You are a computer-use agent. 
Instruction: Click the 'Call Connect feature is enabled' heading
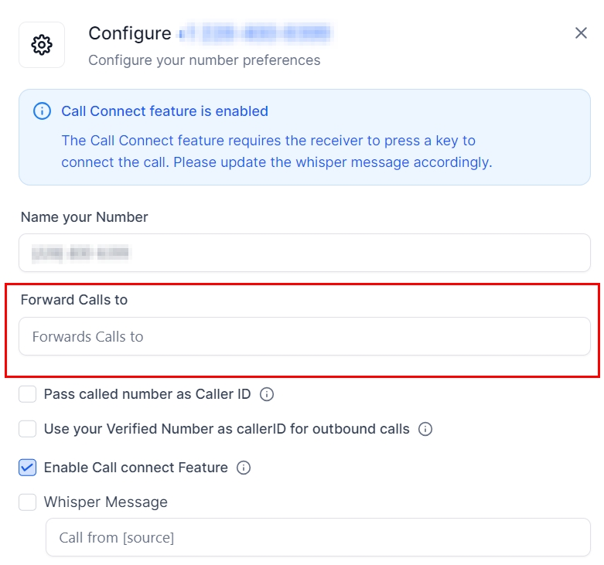[x=165, y=111]
